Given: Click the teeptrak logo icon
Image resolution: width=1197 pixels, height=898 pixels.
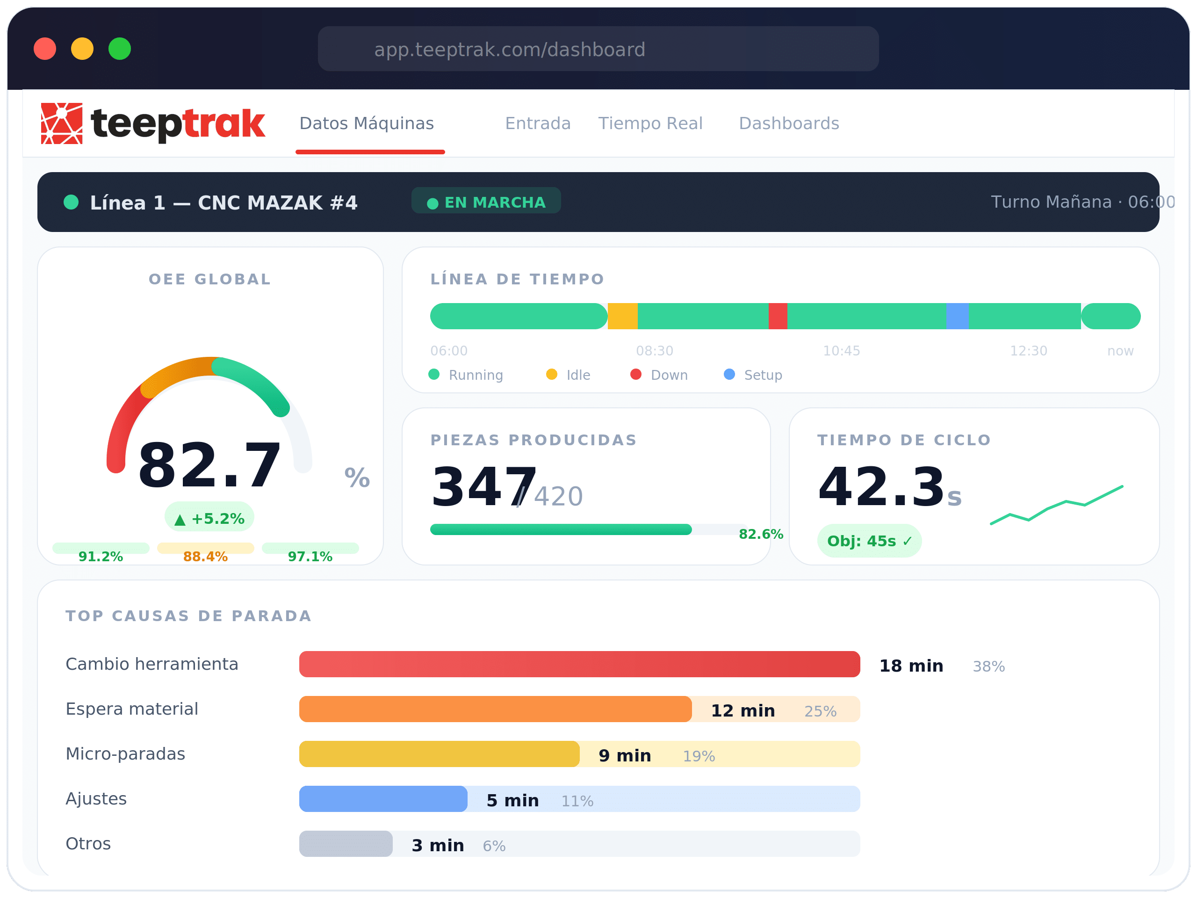Looking at the screenshot, I should pyautogui.click(x=62, y=123).
